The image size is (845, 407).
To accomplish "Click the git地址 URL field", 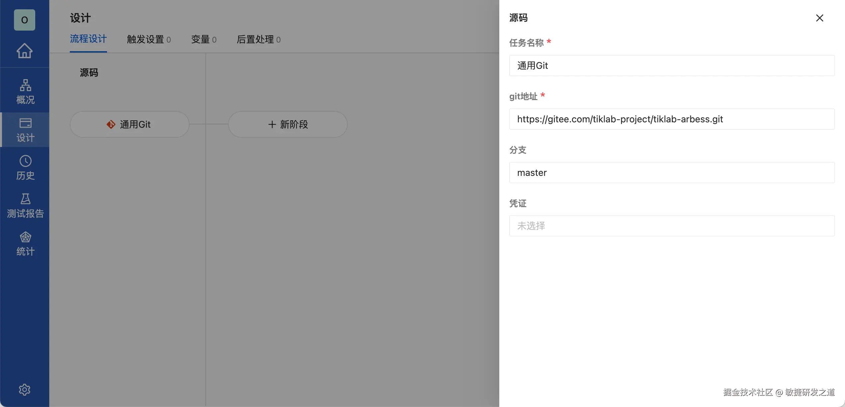I will pos(671,119).
